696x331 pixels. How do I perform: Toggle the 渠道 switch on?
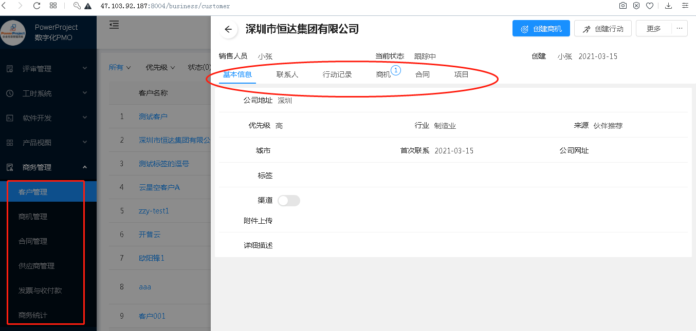(288, 201)
